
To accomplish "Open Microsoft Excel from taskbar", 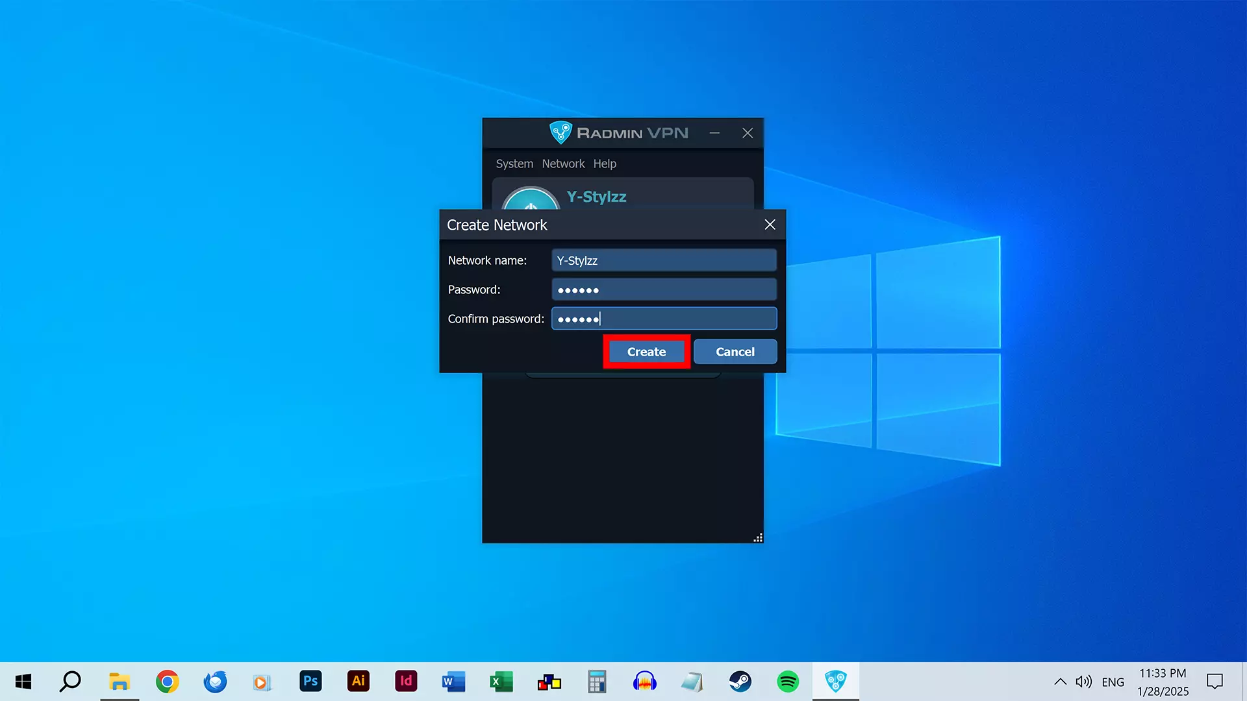I will point(501,682).
